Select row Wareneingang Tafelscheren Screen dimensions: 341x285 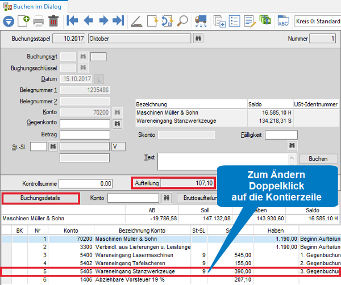click(x=170, y=263)
